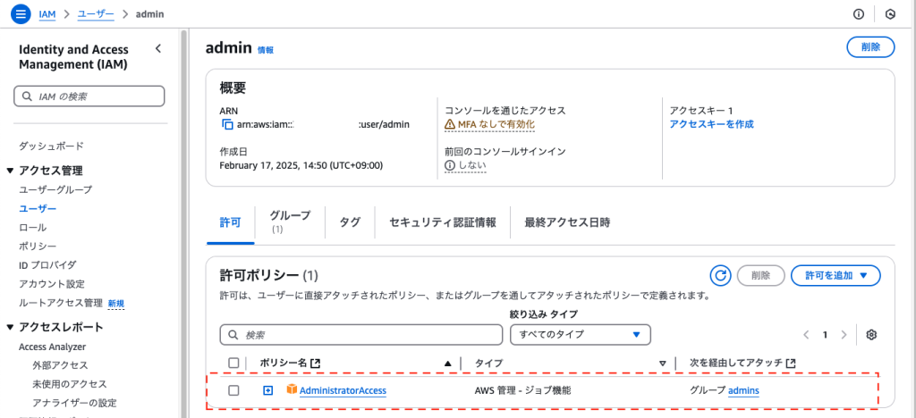
Task: Open the AdministratorAccess policy link
Action: coord(343,390)
